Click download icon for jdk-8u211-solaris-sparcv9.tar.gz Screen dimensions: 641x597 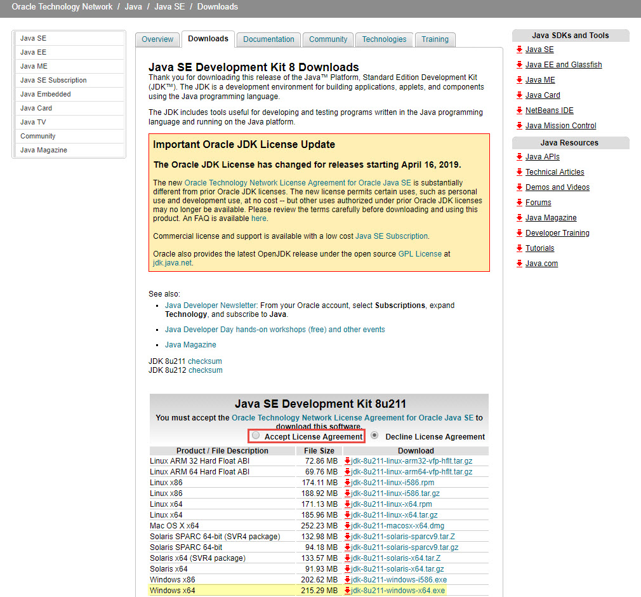348,547
